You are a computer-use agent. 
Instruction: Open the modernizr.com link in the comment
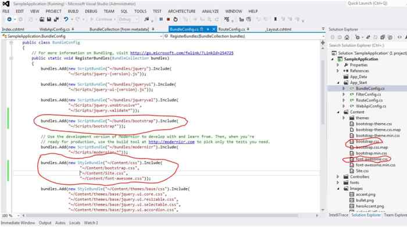[172, 142]
